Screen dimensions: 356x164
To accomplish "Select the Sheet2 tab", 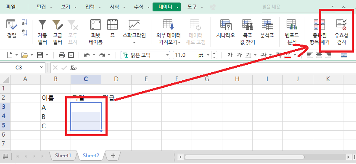I will (91, 156).
